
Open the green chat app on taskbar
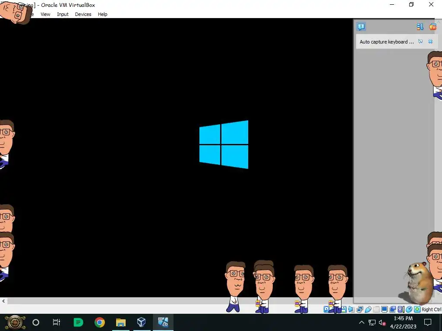(79, 322)
